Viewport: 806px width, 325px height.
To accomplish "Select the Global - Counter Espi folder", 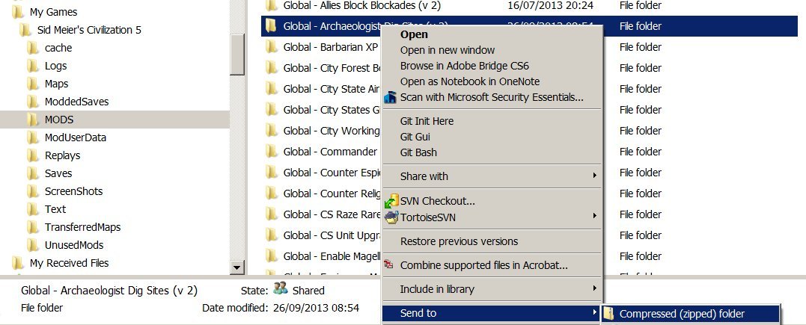I will pyautogui.click(x=332, y=173).
